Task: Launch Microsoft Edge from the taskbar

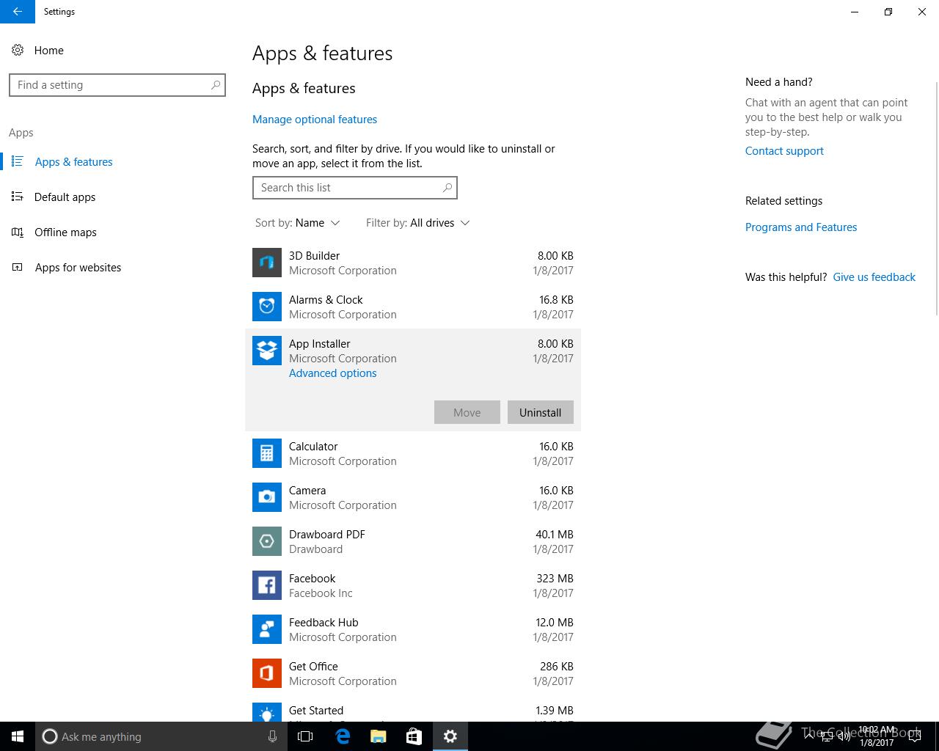Action: pos(342,736)
